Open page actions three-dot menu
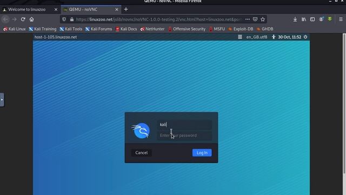Viewport: 346px width, 195px height. [248, 19]
